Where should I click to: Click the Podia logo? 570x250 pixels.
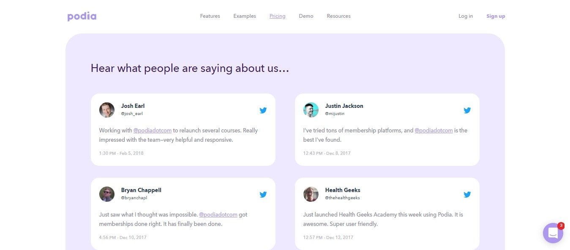[x=82, y=16]
